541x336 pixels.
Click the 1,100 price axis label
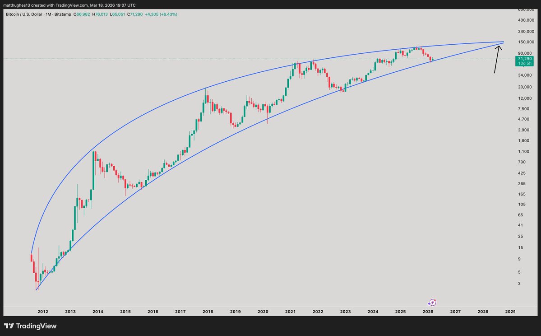pos(523,151)
